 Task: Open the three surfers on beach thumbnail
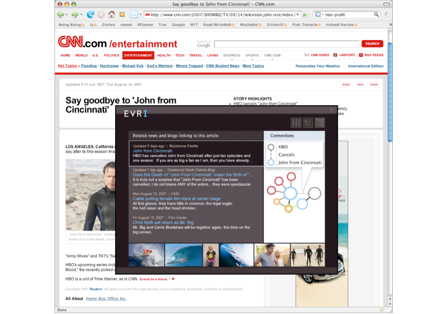point(308,255)
